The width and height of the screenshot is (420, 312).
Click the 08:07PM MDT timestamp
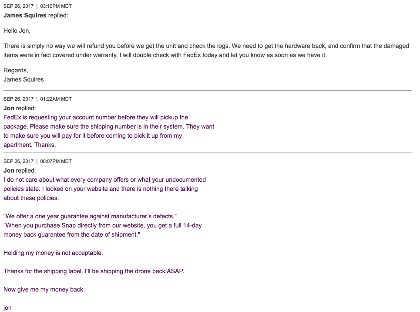[x=56, y=161]
